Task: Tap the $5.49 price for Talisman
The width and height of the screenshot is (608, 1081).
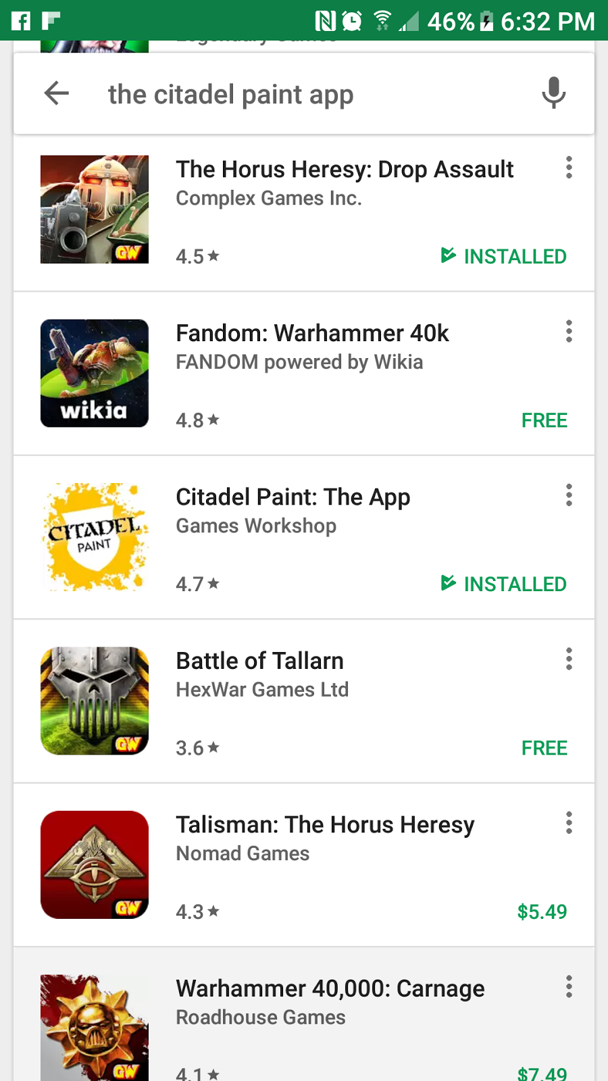Action: 542,911
